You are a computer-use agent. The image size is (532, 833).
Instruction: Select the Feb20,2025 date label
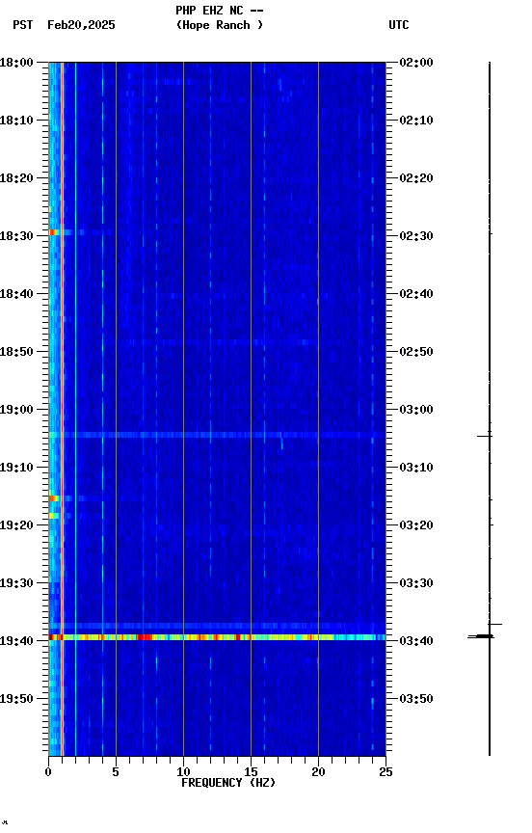(x=81, y=25)
